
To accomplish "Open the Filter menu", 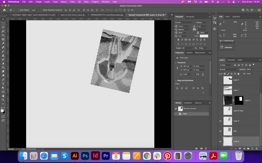I will (x=72, y=2).
